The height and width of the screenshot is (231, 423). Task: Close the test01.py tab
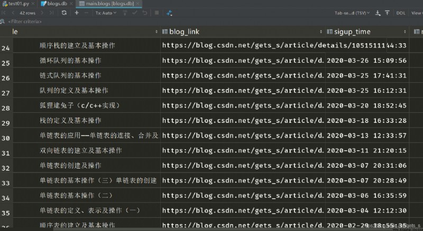33,4
